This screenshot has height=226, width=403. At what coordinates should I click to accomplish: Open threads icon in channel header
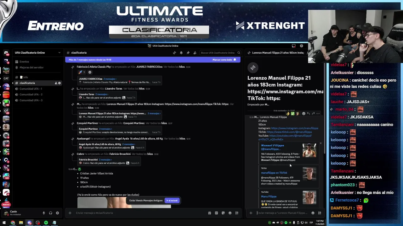174,53
